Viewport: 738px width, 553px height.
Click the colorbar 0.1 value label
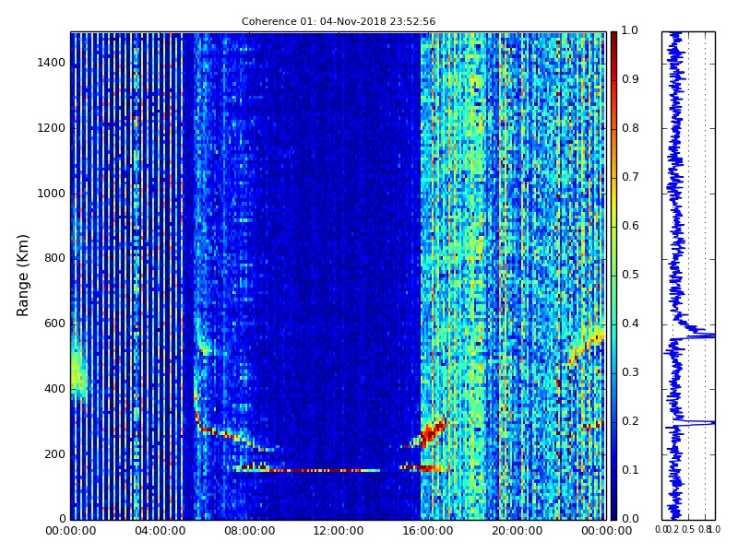pos(630,470)
